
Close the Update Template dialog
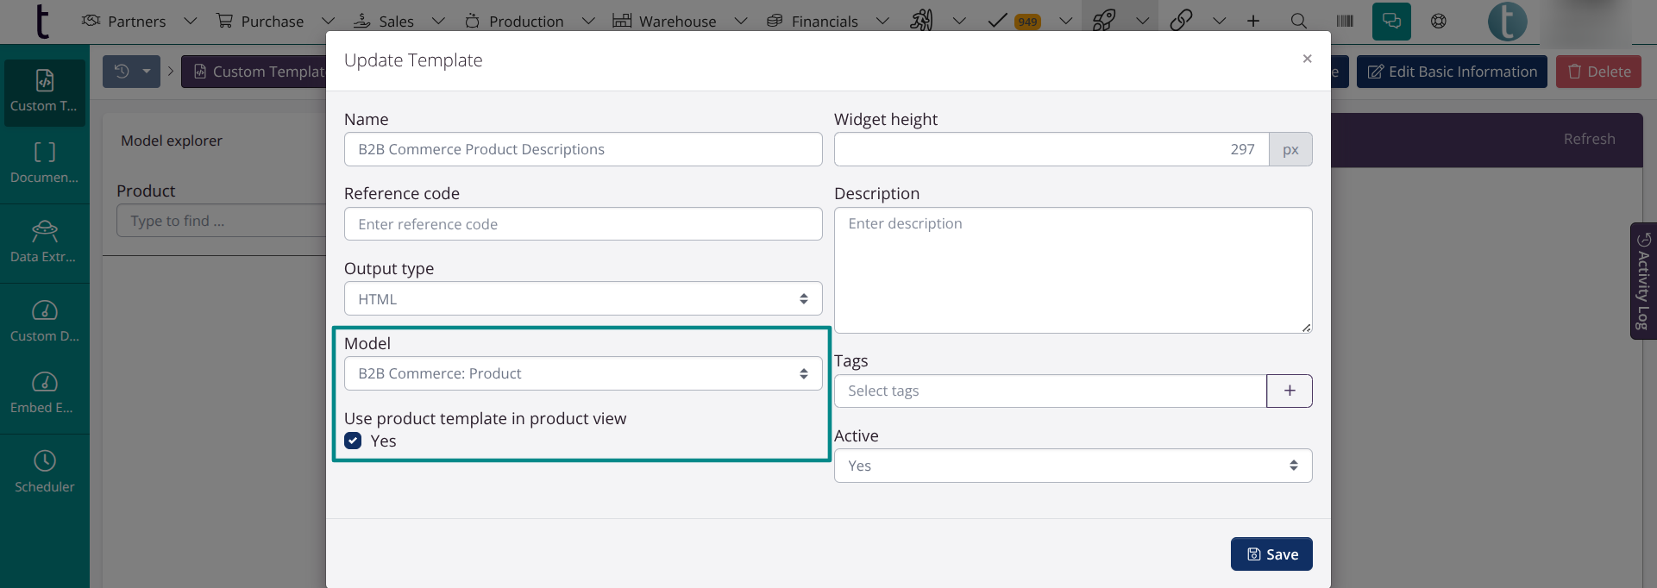tap(1307, 59)
